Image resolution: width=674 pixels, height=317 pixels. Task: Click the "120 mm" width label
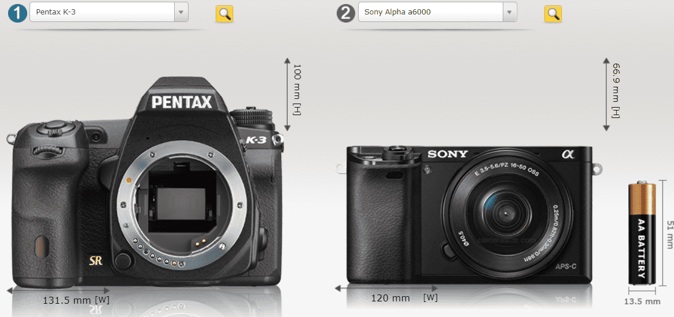point(391,297)
